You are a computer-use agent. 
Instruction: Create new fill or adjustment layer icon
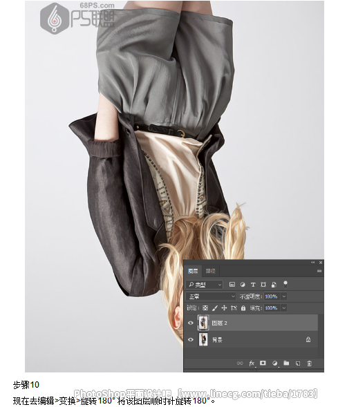coord(274,363)
